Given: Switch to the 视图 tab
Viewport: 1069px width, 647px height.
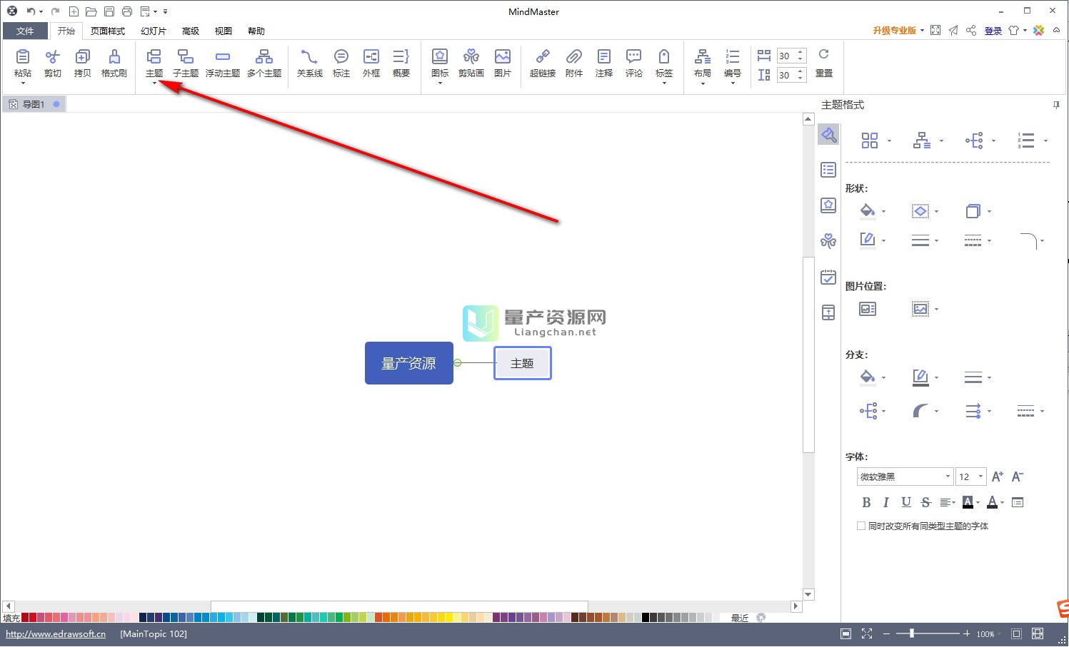Looking at the screenshot, I should (x=224, y=31).
